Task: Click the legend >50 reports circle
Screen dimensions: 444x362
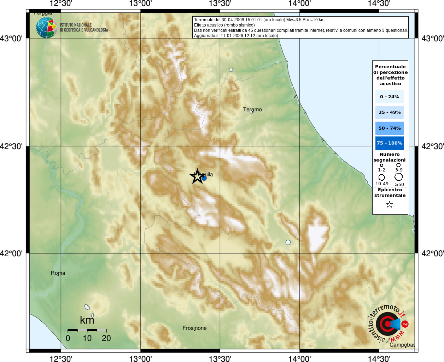Action: pos(399,177)
